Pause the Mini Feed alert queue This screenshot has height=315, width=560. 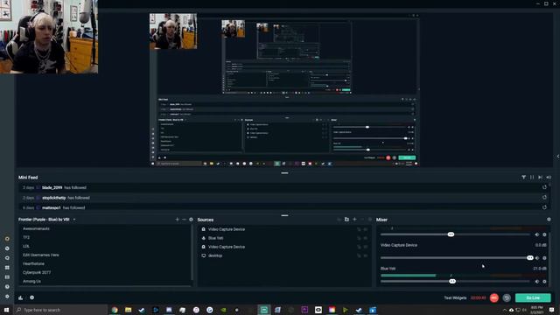click(532, 177)
